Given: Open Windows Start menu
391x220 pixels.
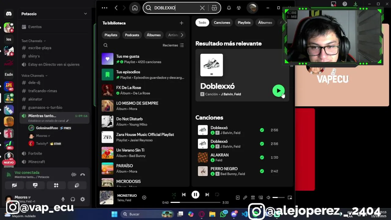Looking at the screenshot, I should coord(114,214).
